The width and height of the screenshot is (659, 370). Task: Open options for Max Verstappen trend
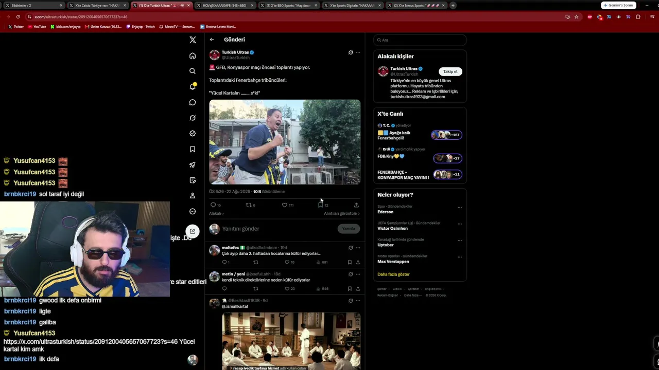click(x=460, y=257)
